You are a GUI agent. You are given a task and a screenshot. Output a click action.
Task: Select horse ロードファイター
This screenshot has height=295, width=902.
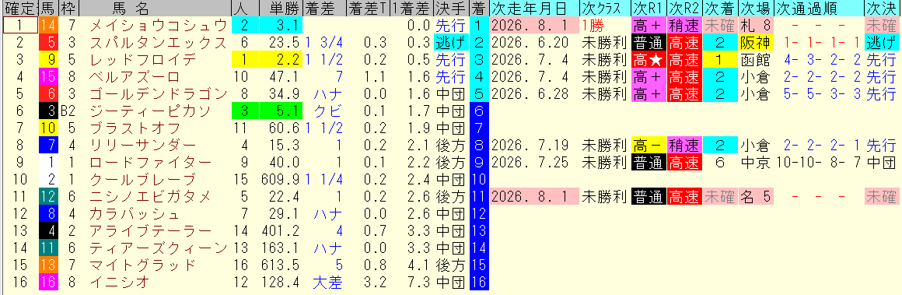pyautogui.click(x=150, y=163)
